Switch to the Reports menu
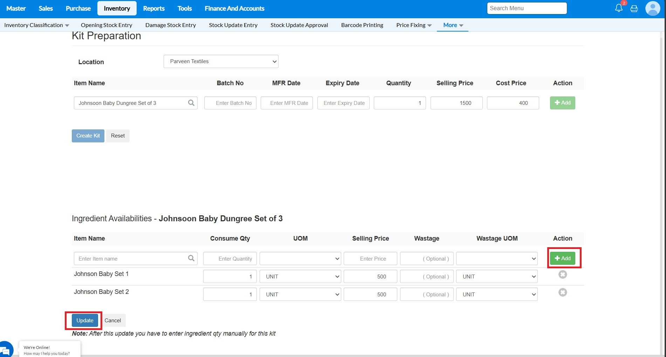The height and width of the screenshot is (357, 666). tap(153, 8)
